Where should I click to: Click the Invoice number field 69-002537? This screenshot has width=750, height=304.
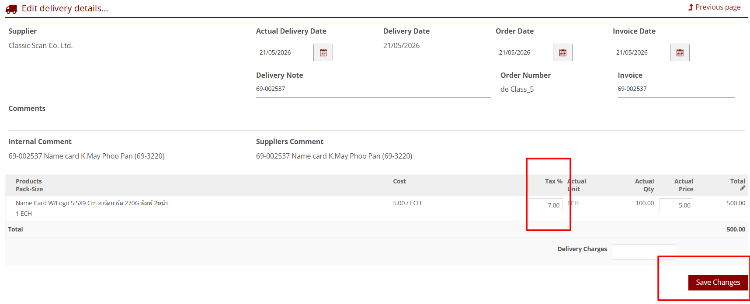[x=676, y=89]
